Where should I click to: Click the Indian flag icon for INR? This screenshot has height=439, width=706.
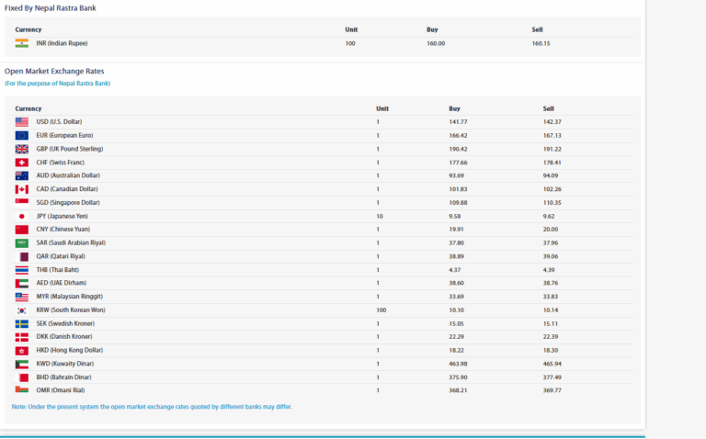22,43
